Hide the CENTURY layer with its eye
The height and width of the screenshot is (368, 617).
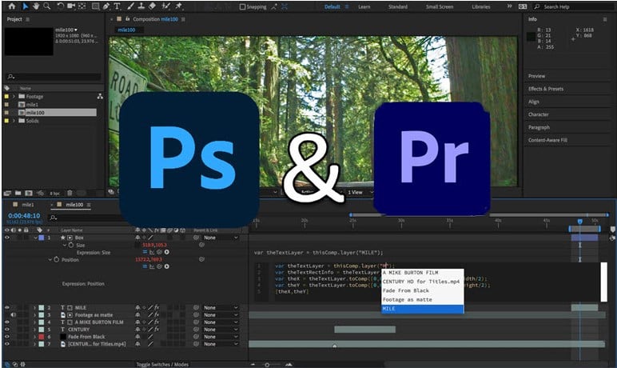pyautogui.click(x=6, y=330)
